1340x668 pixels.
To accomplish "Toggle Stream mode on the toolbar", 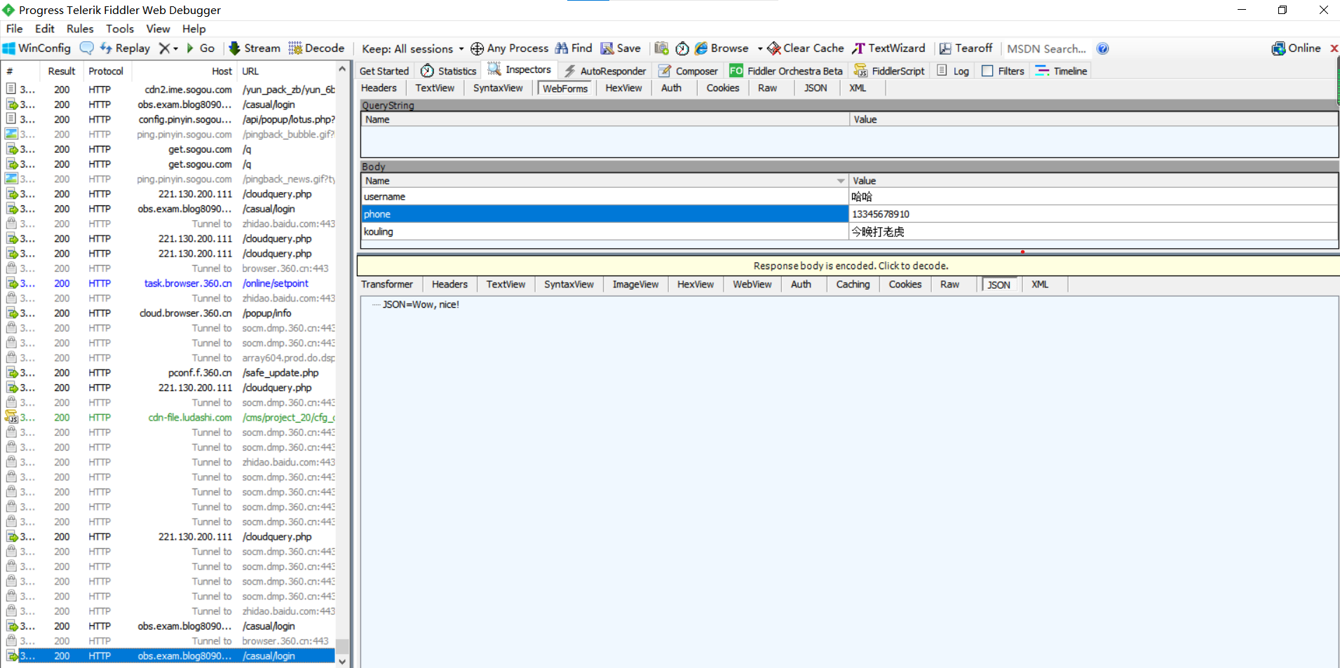I will coord(255,48).
